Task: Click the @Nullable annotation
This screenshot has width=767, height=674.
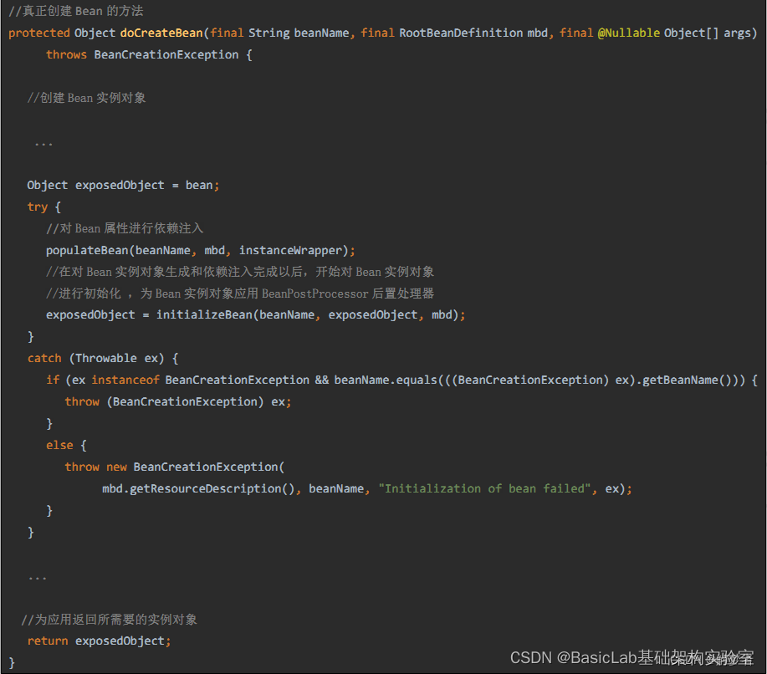Action: [x=628, y=33]
